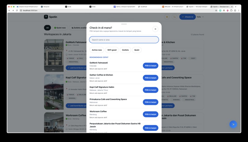
Task: Reload the page with the refresh icon
Action: click(17, 10)
